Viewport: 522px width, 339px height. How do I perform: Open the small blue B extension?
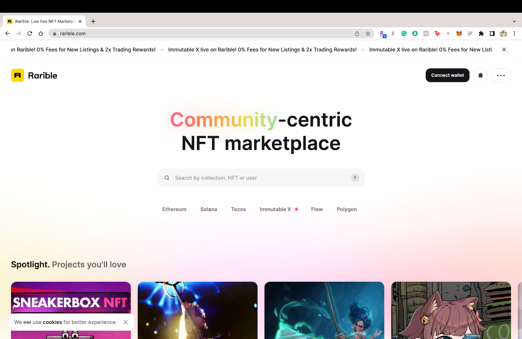(448, 34)
